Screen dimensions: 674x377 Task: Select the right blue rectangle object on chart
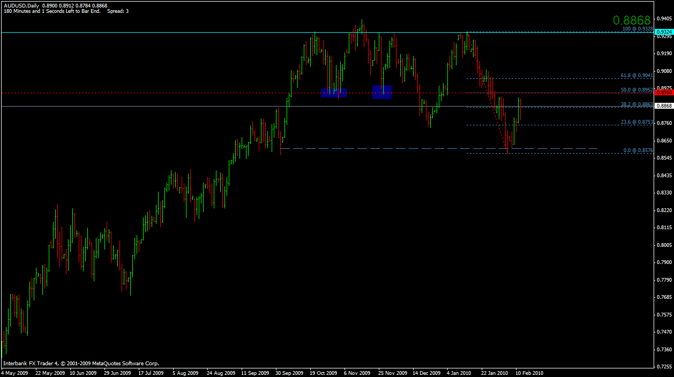point(382,93)
